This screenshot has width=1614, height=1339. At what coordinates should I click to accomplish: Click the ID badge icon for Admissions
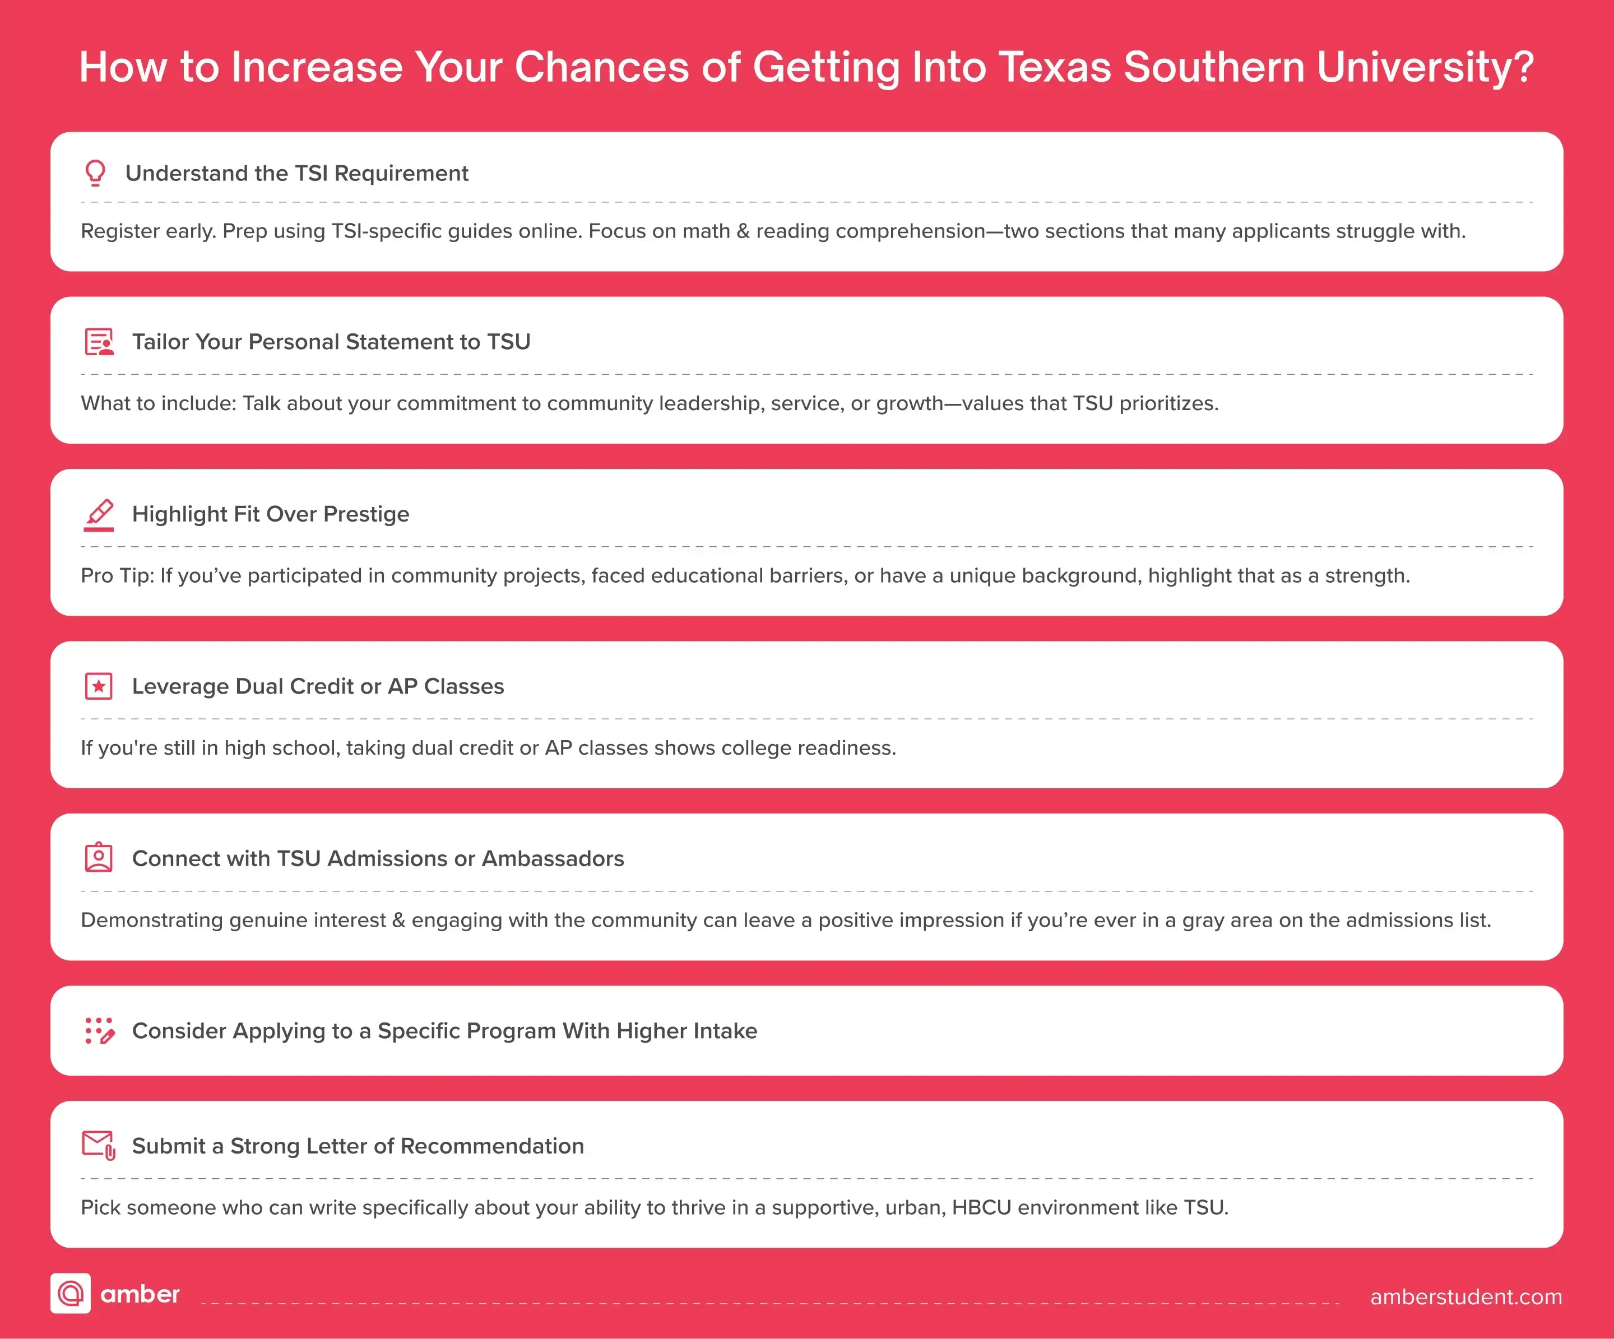pos(99,857)
